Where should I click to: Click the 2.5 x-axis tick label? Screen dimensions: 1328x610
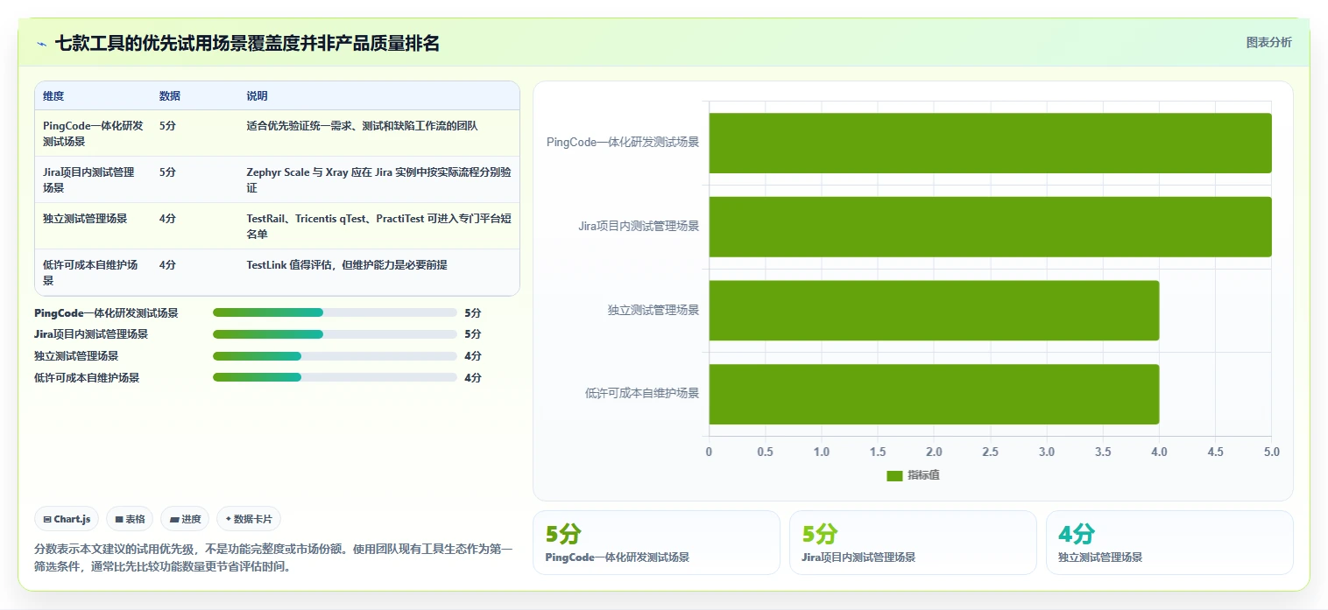[x=990, y=452]
